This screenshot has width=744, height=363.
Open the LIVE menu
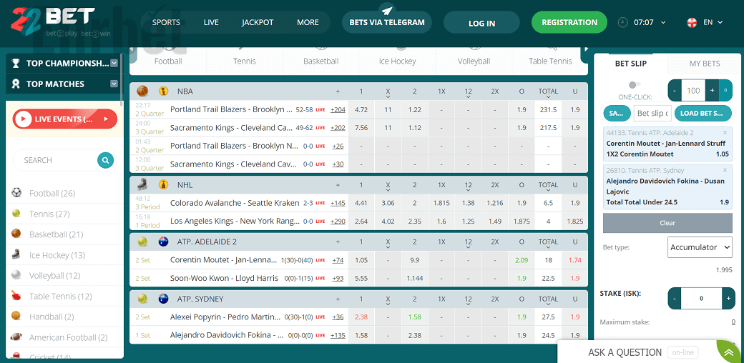[x=211, y=22]
